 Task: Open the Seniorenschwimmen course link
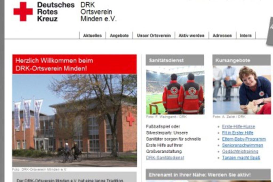click(243, 145)
